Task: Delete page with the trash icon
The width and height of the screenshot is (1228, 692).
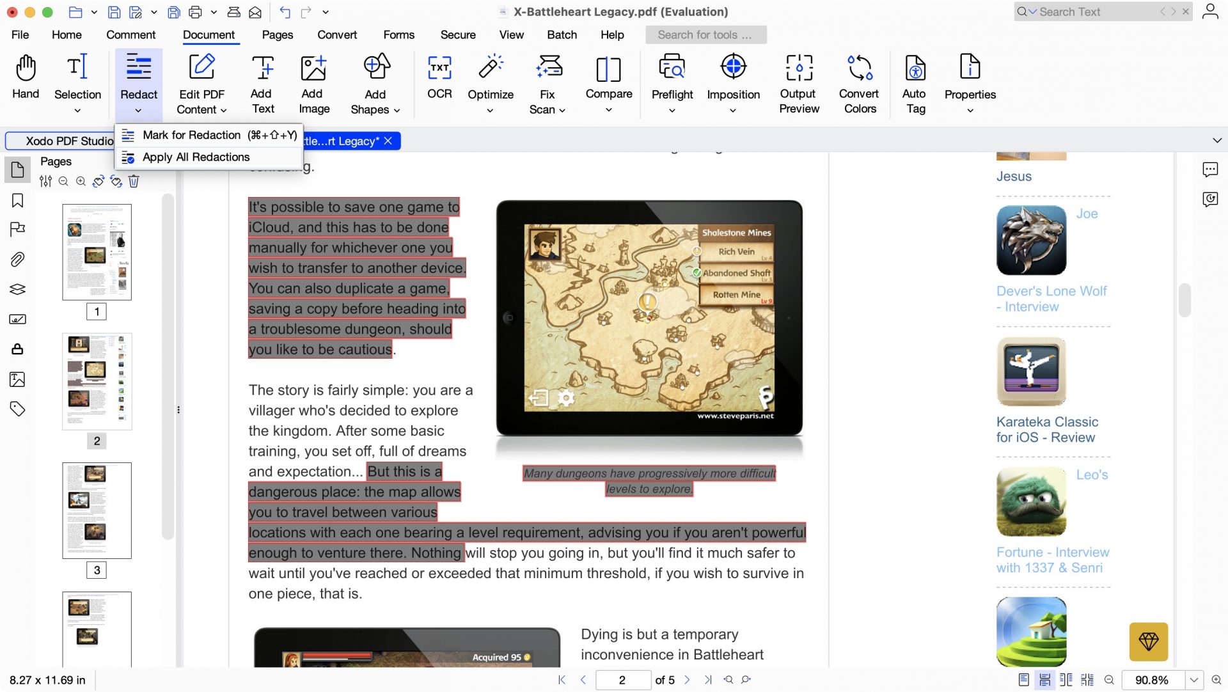Action: (134, 182)
